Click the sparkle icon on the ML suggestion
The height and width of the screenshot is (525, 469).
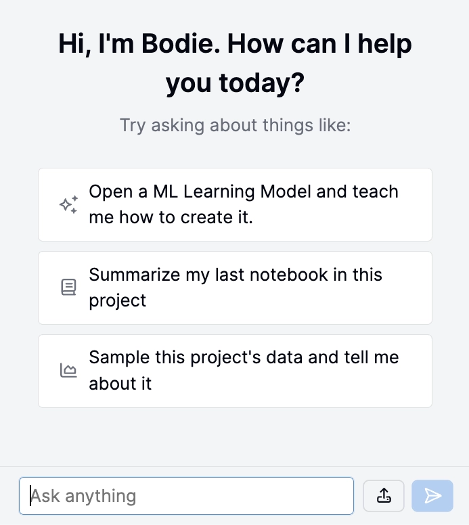[68, 204]
